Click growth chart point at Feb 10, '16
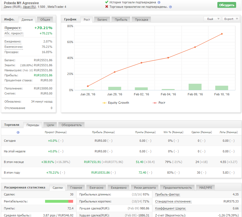The image size is (242, 217). 222,34
